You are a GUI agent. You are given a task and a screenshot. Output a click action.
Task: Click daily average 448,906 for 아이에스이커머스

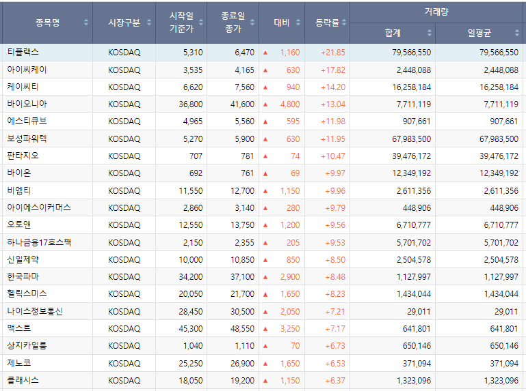pyautogui.click(x=504, y=208)
